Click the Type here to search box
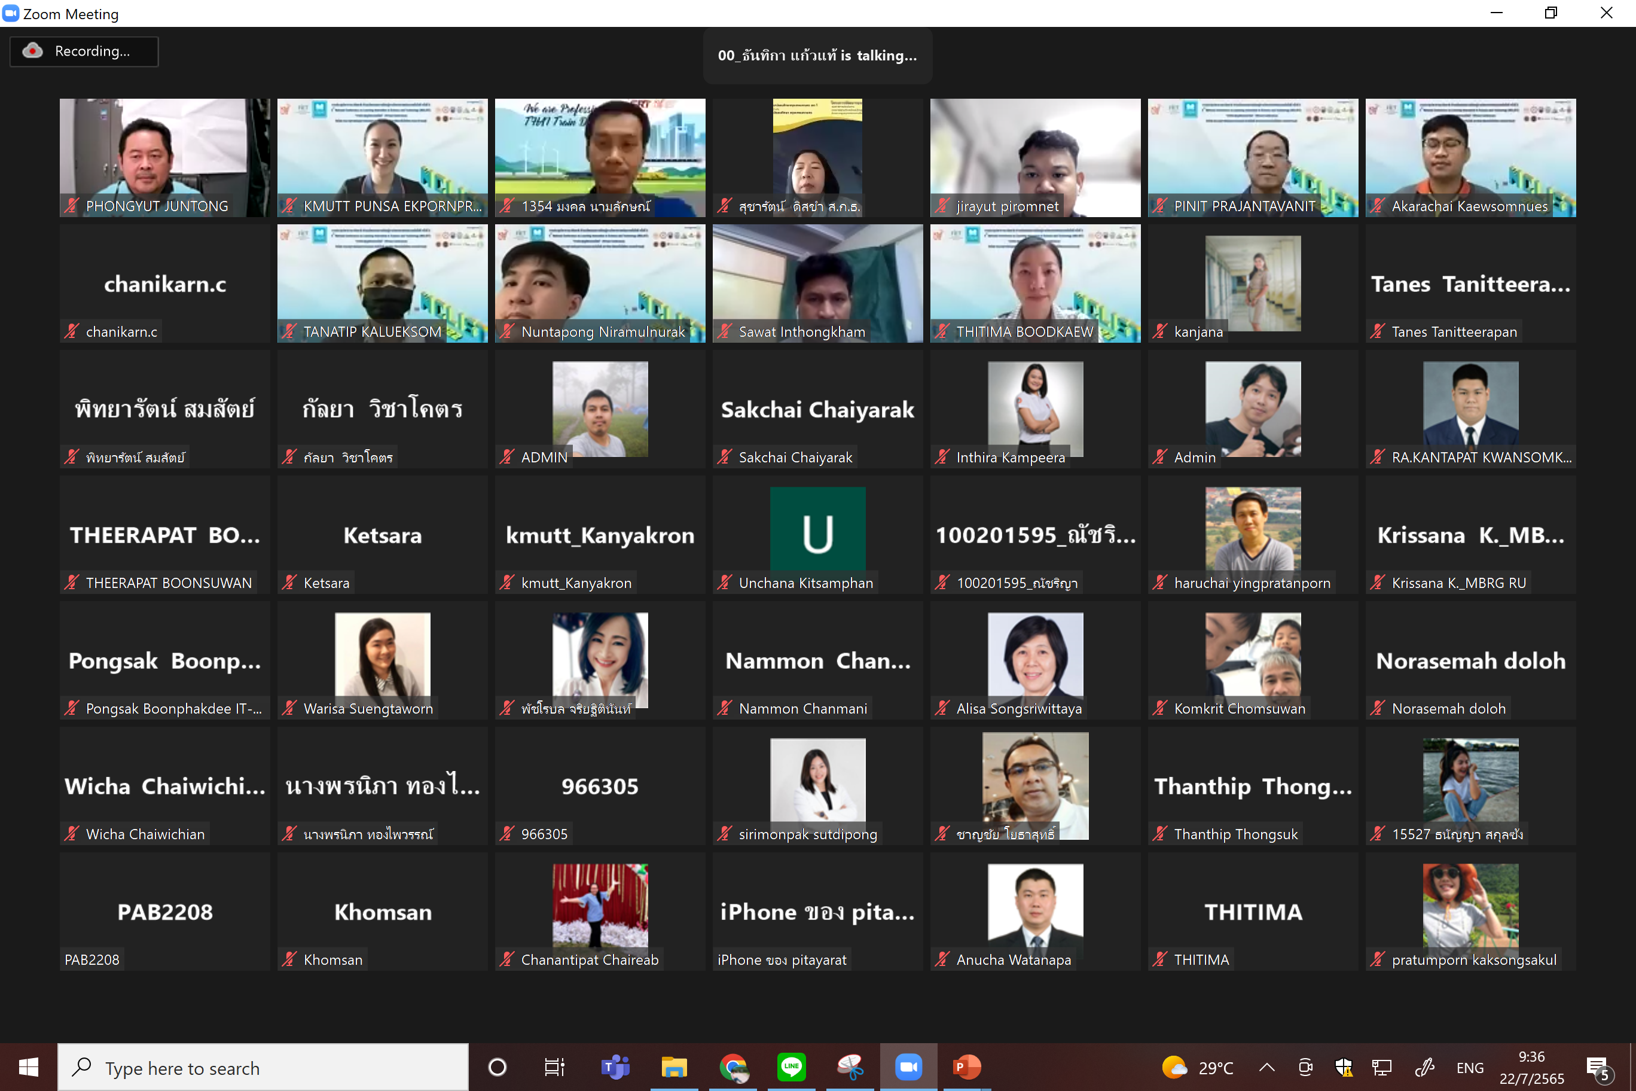The image size is (1636, 1091). pos(263,1067)
